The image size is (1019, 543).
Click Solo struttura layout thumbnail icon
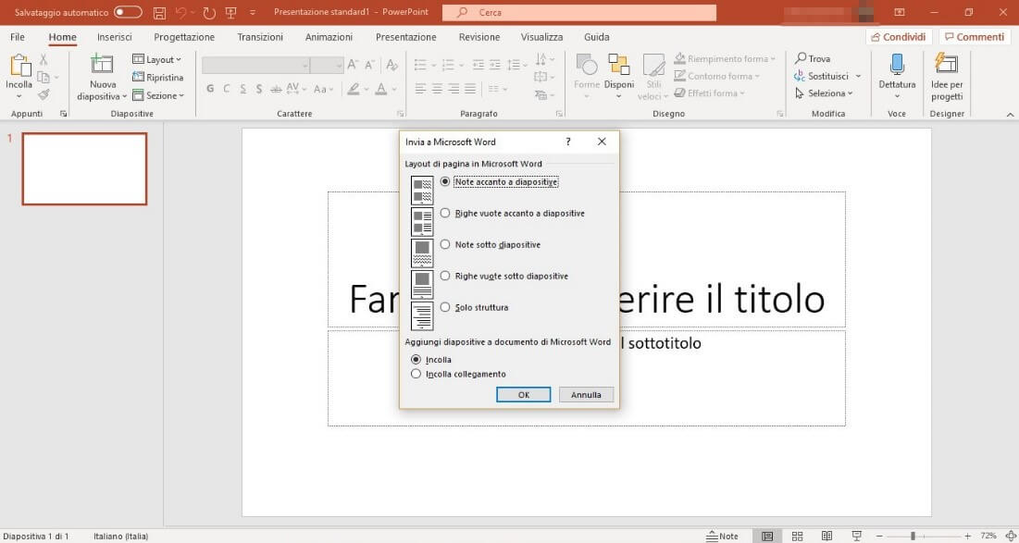tap(422, 315)
